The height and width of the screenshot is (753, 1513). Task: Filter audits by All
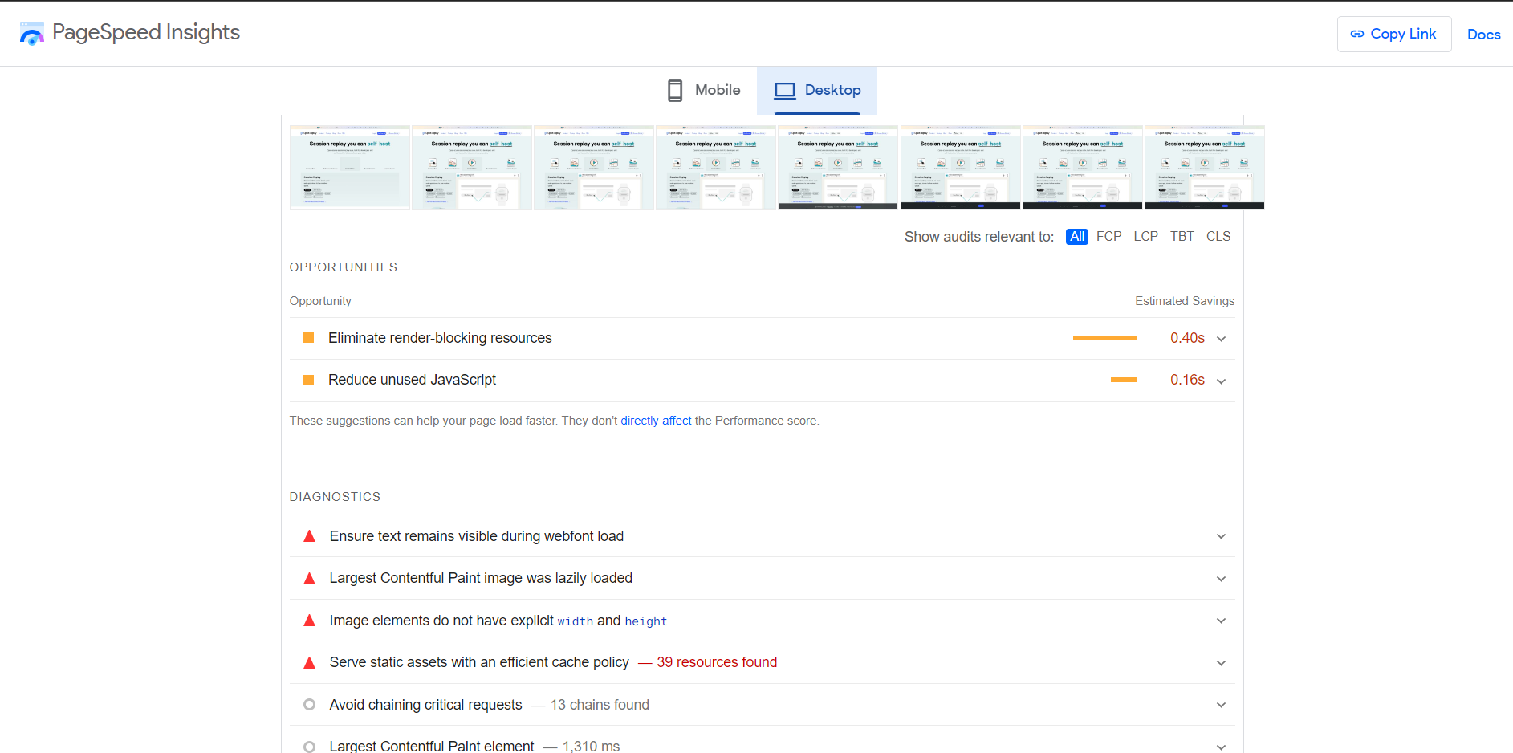click(1077, 237)
